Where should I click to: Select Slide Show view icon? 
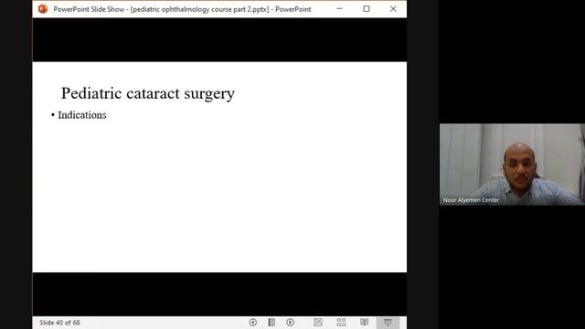[x=388, y=323]
